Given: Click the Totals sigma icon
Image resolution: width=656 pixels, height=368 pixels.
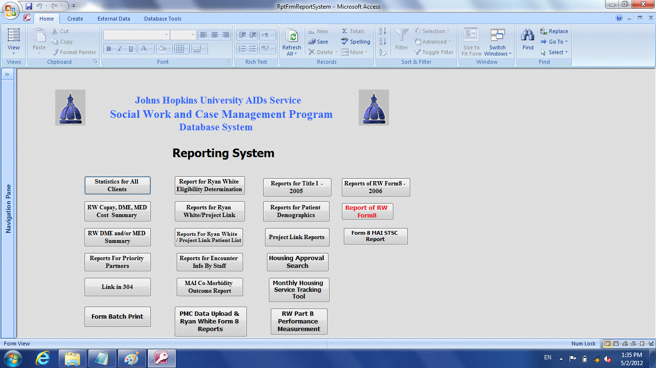Looking at the screenshot, I should point(344,31).
